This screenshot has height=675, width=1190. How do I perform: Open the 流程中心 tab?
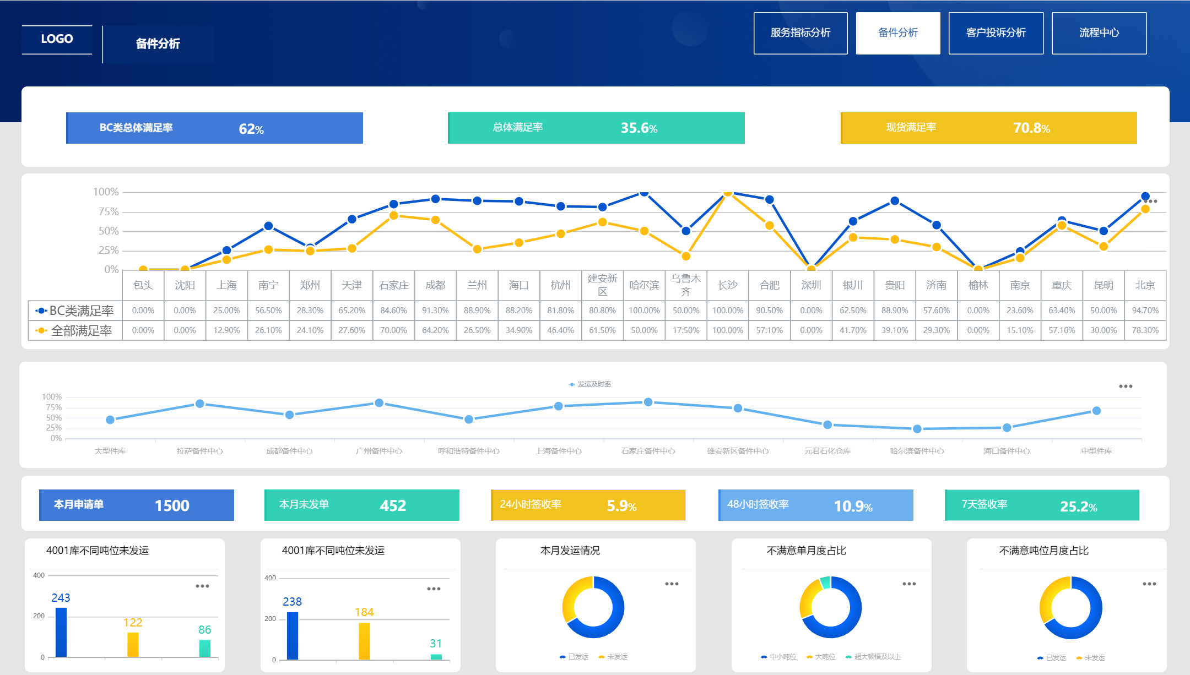1099,33
